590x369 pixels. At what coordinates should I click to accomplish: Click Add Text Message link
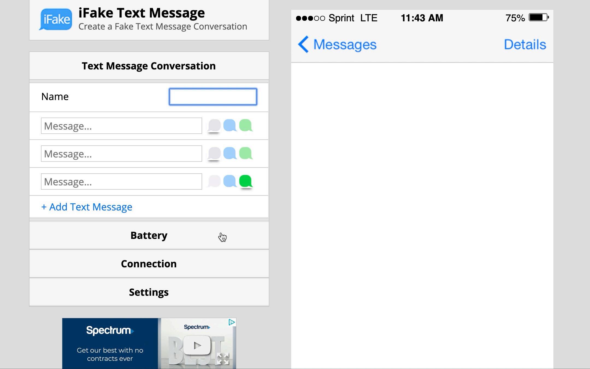87,207
